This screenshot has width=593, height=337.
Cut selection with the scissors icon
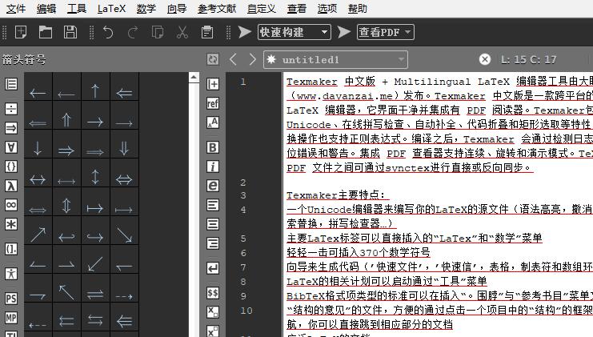[182, 32]
